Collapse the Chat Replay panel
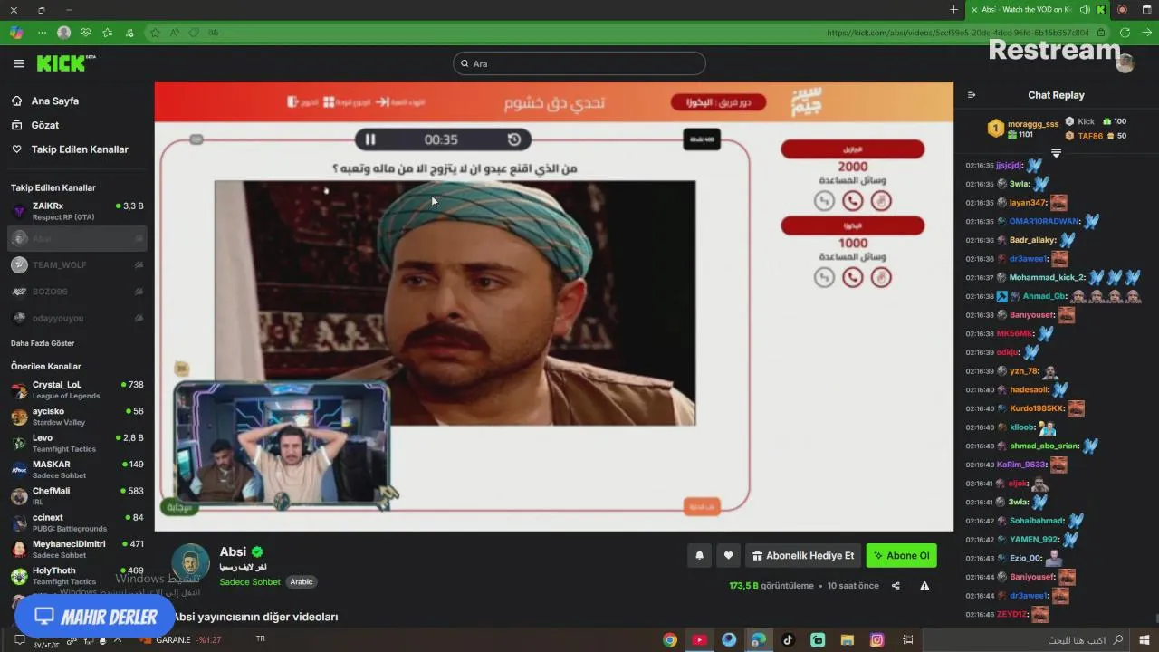The image size is (1159, 652). pyautogui.click(x=972, y=95)
